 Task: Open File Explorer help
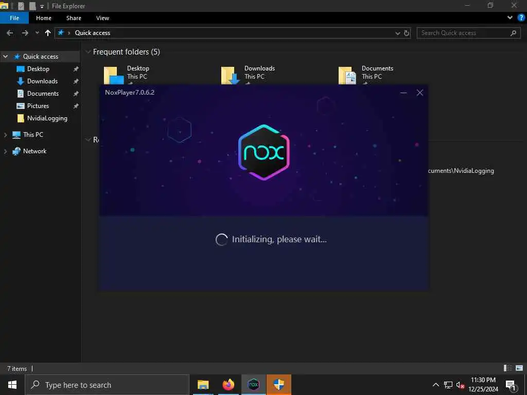pyautogui.click(x=521, y=18)
